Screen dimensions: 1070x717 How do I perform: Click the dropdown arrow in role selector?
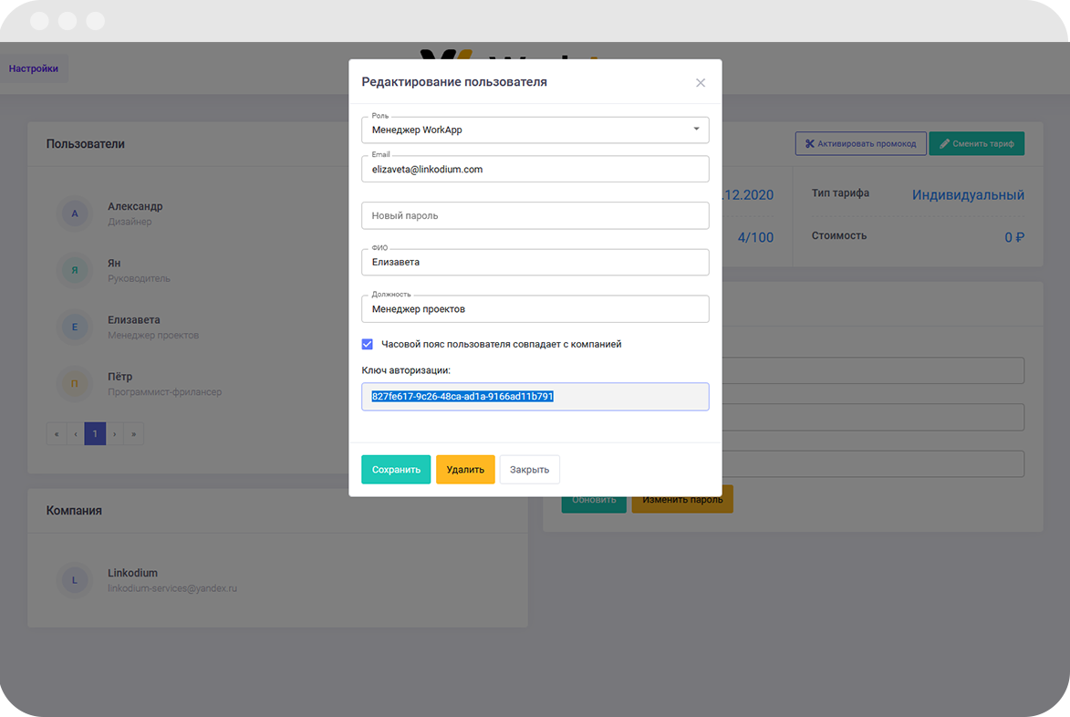[x=696, y=129]
